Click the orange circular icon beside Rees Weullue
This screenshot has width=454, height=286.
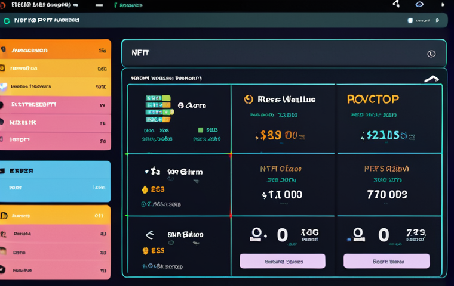coord(249,100)
